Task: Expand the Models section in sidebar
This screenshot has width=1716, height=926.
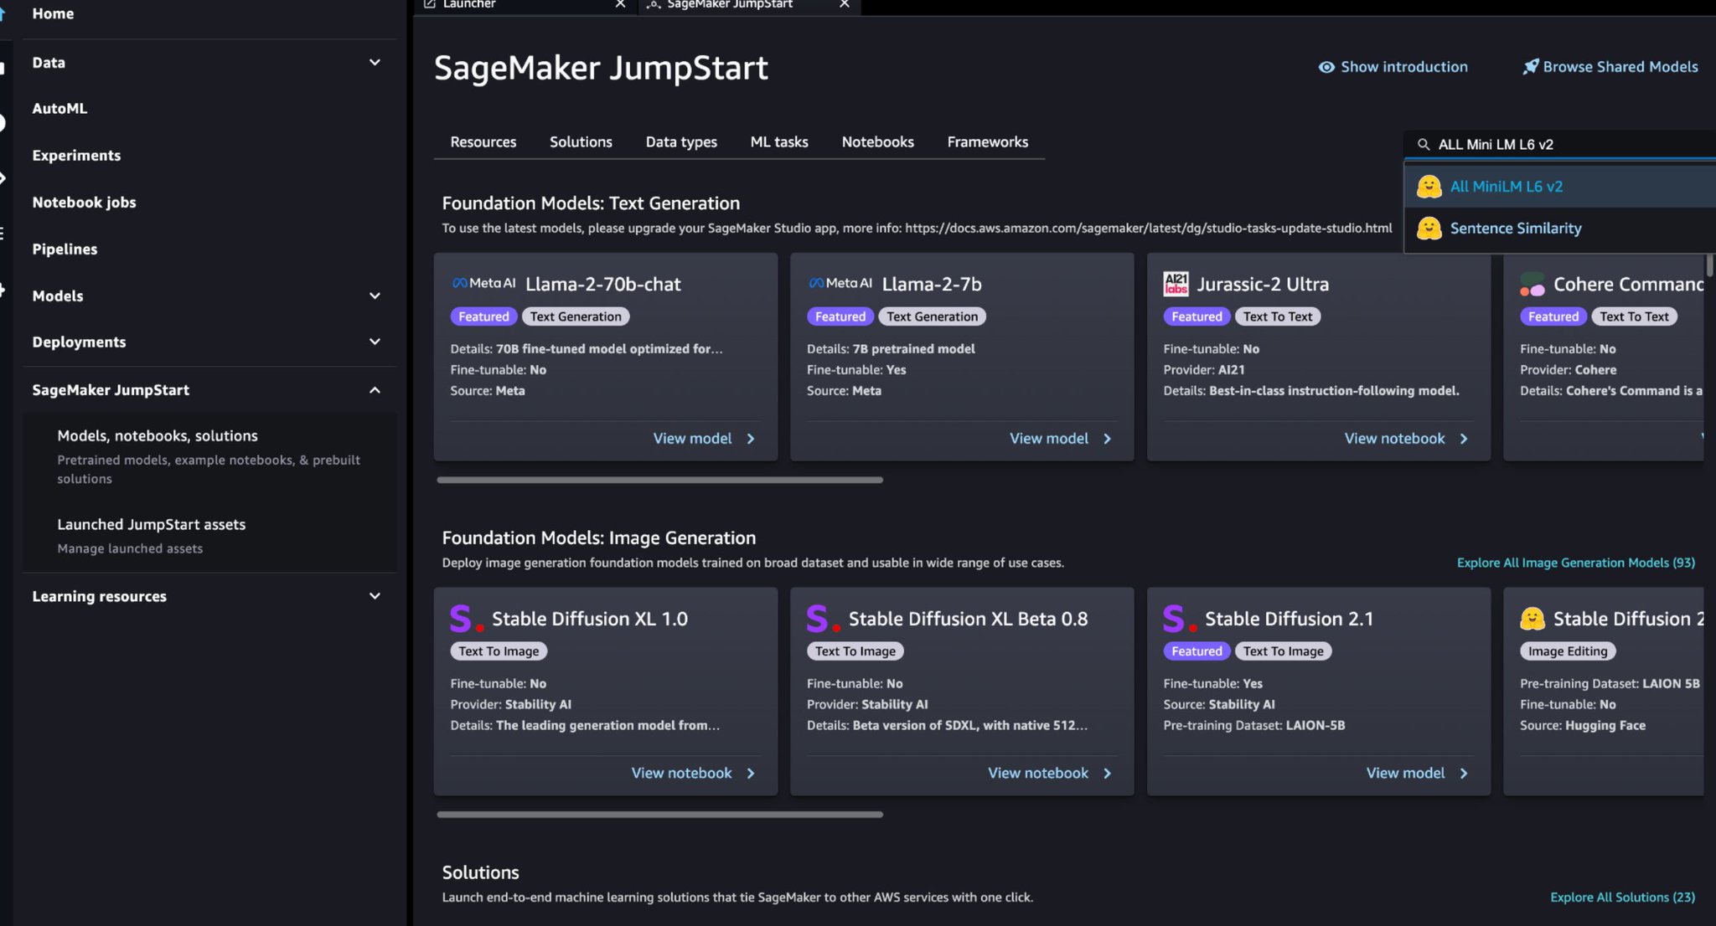Action: pyautogui.click(x=375, y=296)
